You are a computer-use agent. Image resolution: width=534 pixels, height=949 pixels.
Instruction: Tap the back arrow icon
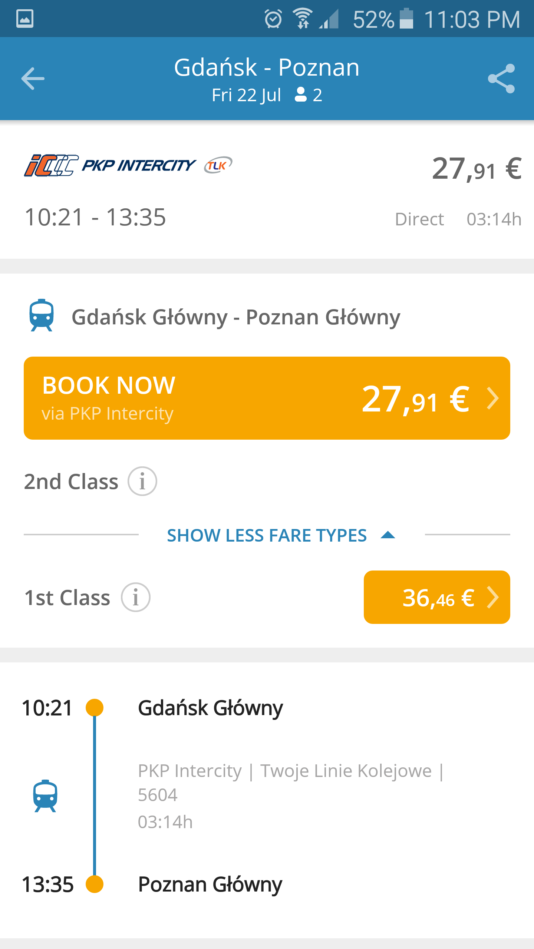coord(33,79)
